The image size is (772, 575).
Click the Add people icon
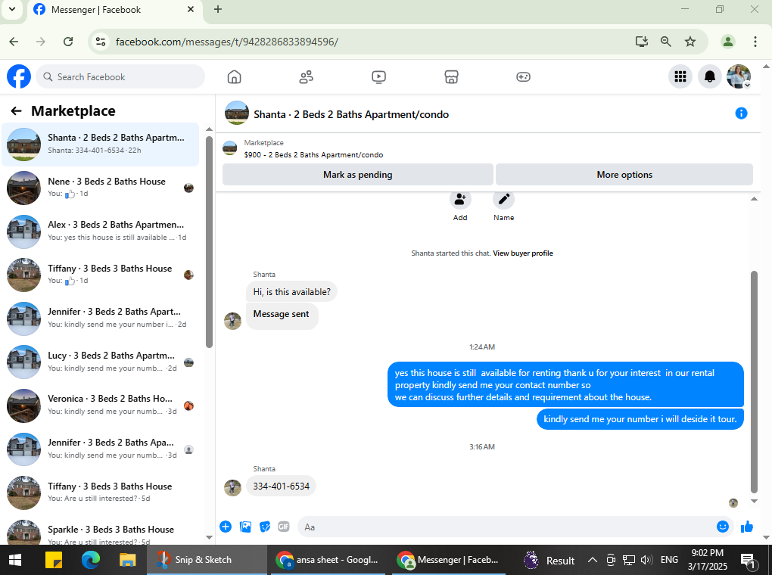coord(460,200)
